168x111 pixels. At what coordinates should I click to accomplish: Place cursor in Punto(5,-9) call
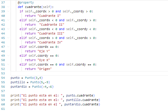[40, 82]
